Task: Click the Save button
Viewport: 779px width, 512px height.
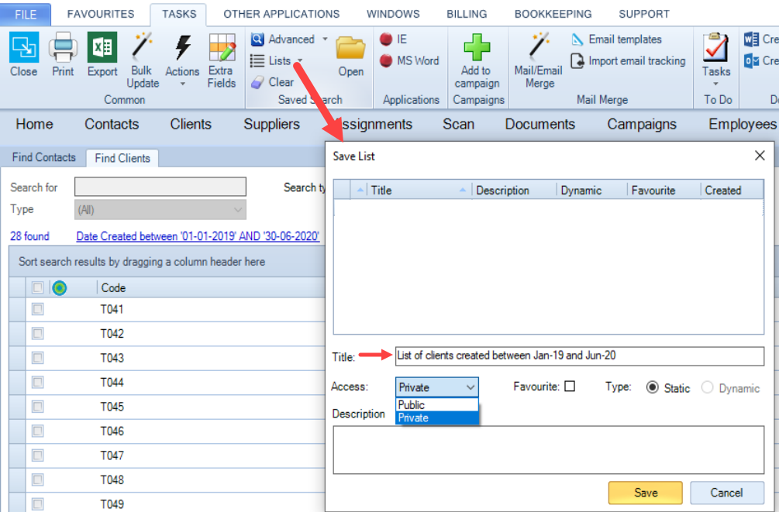Action: click(646, 493)
